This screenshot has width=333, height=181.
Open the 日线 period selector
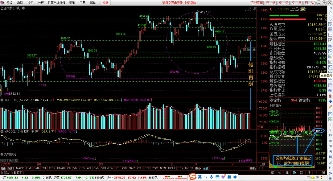click(x=262, y=164)
